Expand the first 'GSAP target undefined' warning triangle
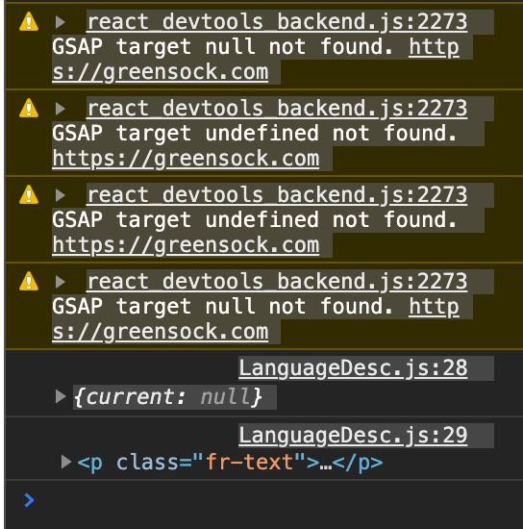The height and width of the screenshot is (529, 523). (x=61, y=109)
